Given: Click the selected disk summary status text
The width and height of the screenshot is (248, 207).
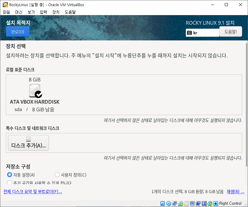Looking at the screenshot, I should pyautogui.click(x=187, y=192).
